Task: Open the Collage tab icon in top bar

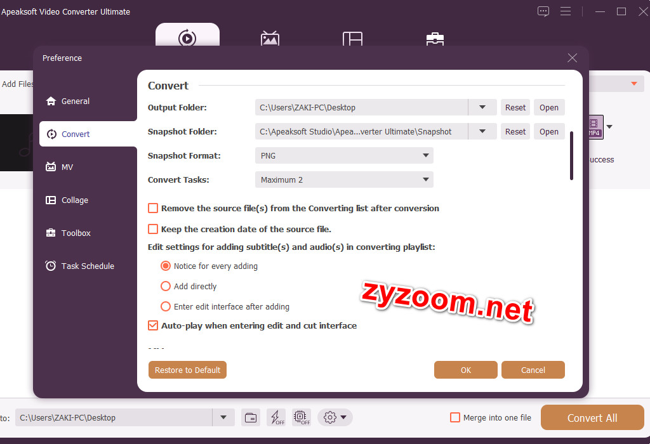Action: (352, 39)
